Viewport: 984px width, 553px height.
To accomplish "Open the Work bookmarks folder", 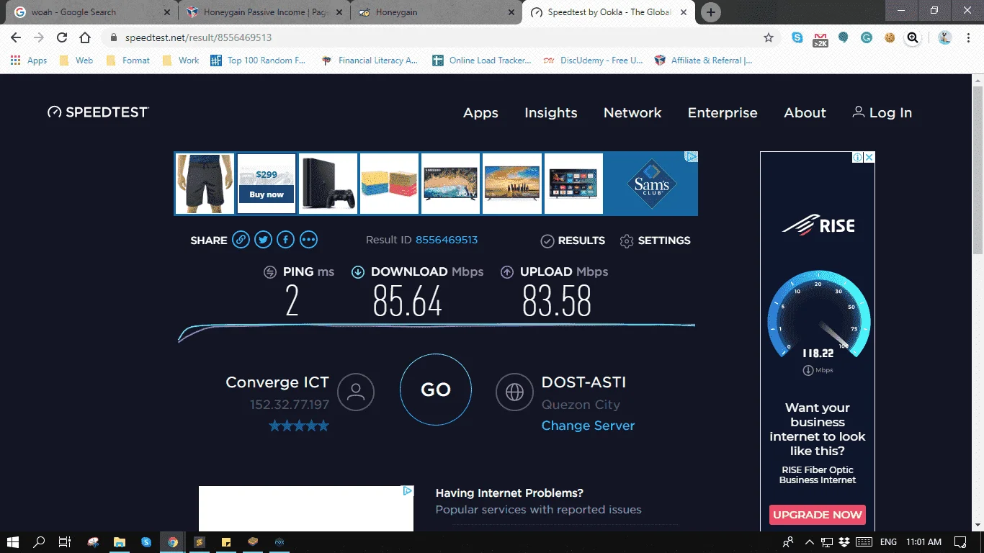I will point(181,60).
